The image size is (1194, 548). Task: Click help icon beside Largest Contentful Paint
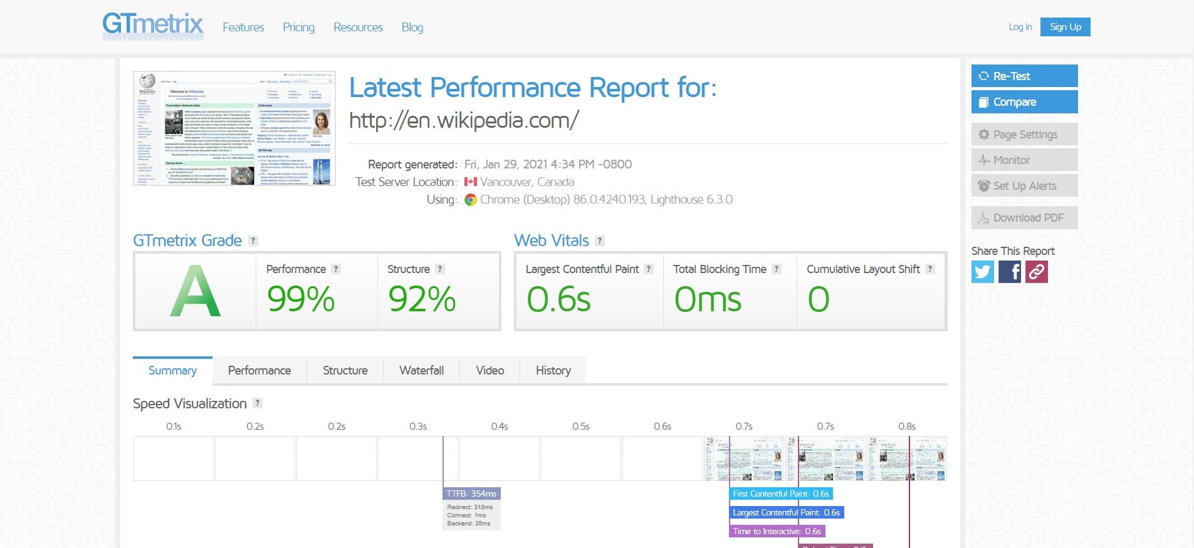pyautogui.click(x=649, y=269)
